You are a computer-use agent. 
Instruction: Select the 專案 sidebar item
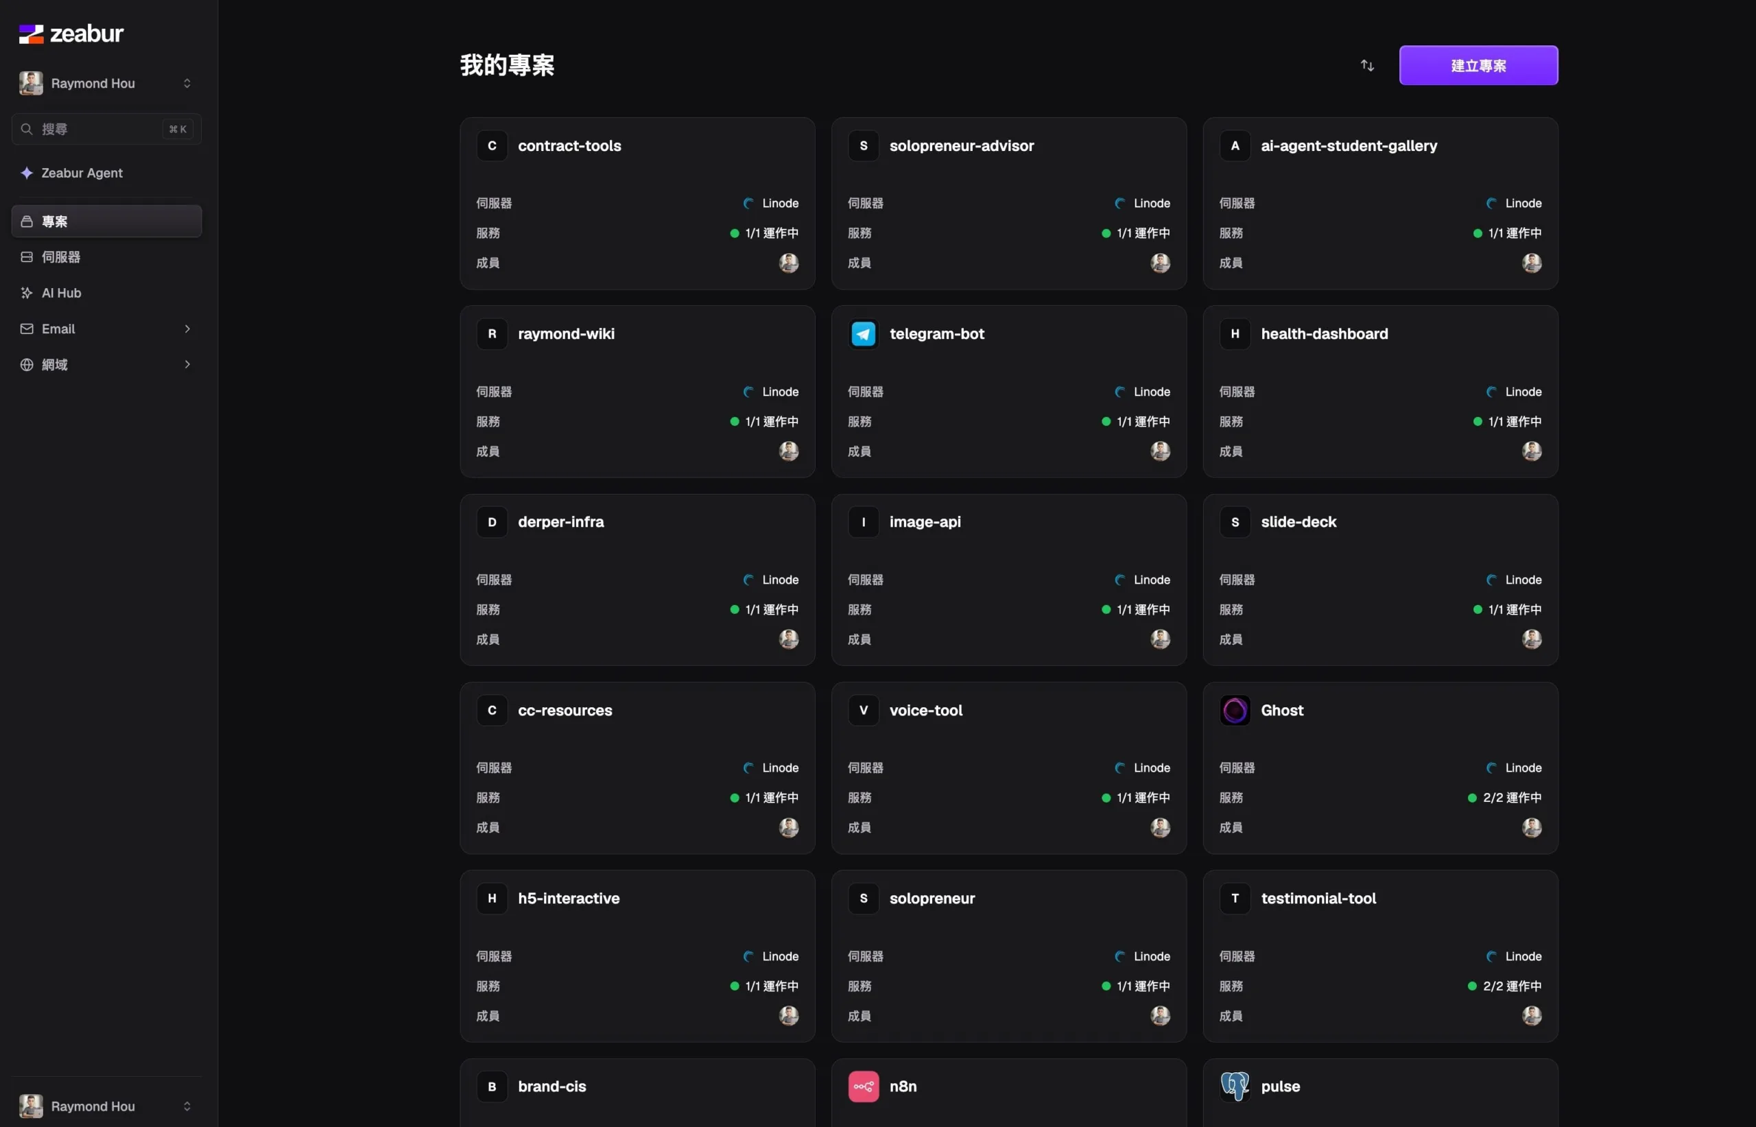coord(106,221)
